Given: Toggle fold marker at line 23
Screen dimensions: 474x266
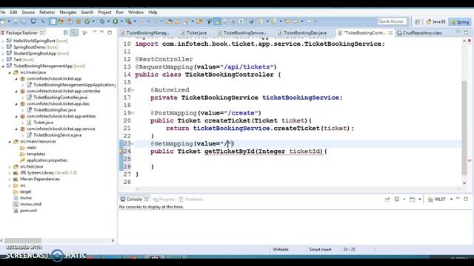Looking at the screenshot, I should point(133,144).
